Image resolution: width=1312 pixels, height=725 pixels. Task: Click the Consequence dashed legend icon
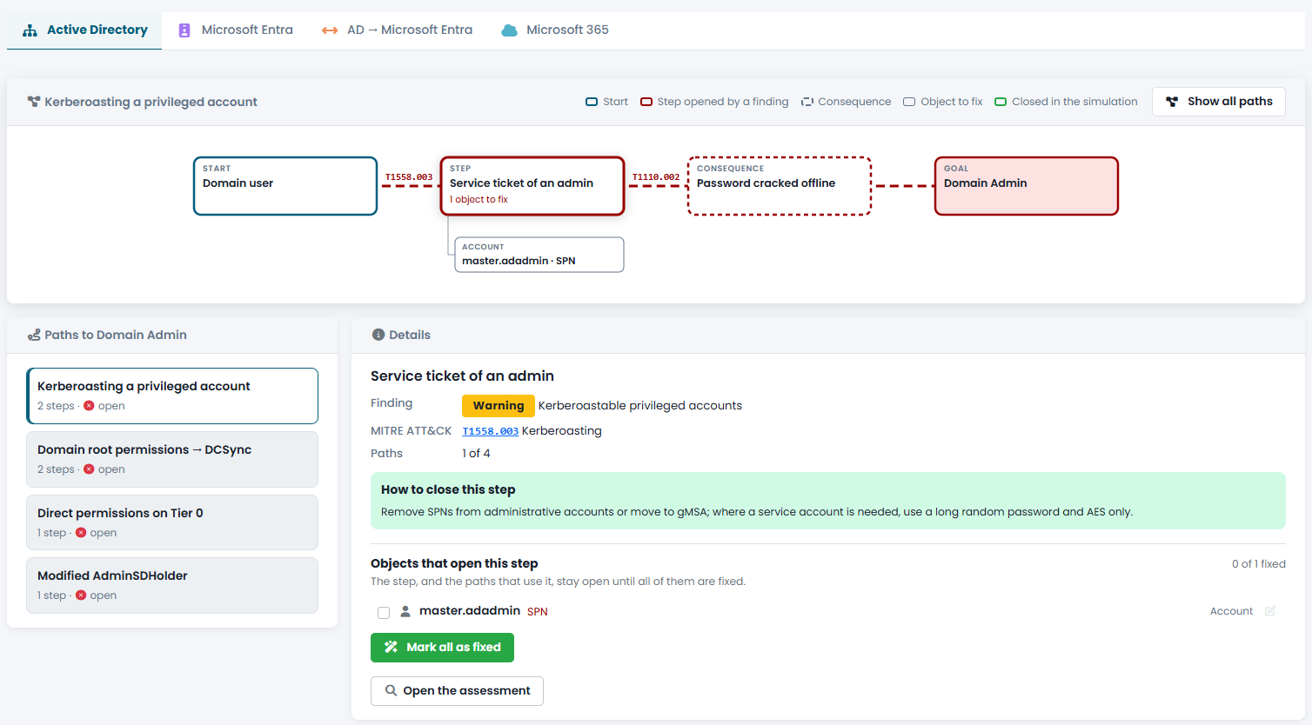(x=807, y=102)
